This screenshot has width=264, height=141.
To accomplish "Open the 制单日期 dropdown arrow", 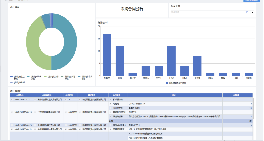I will pyautogui.click(x=252, y=12).
